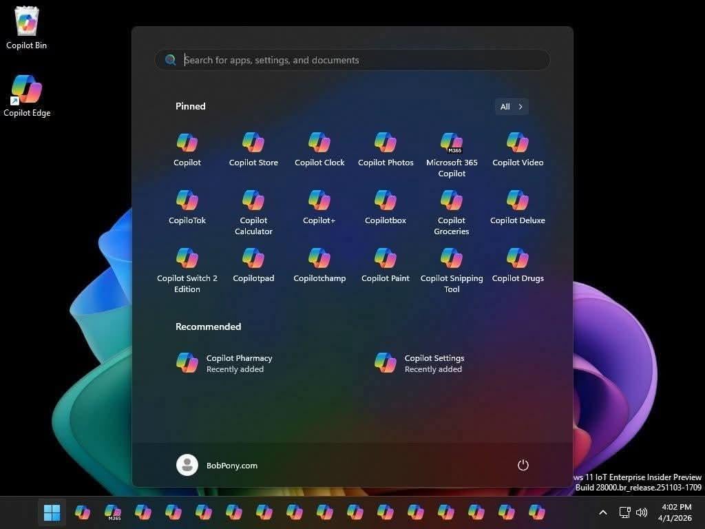Screen dimensions: 705x529
Task: Click the Power button in the Start menu
Action: [523, 465]
